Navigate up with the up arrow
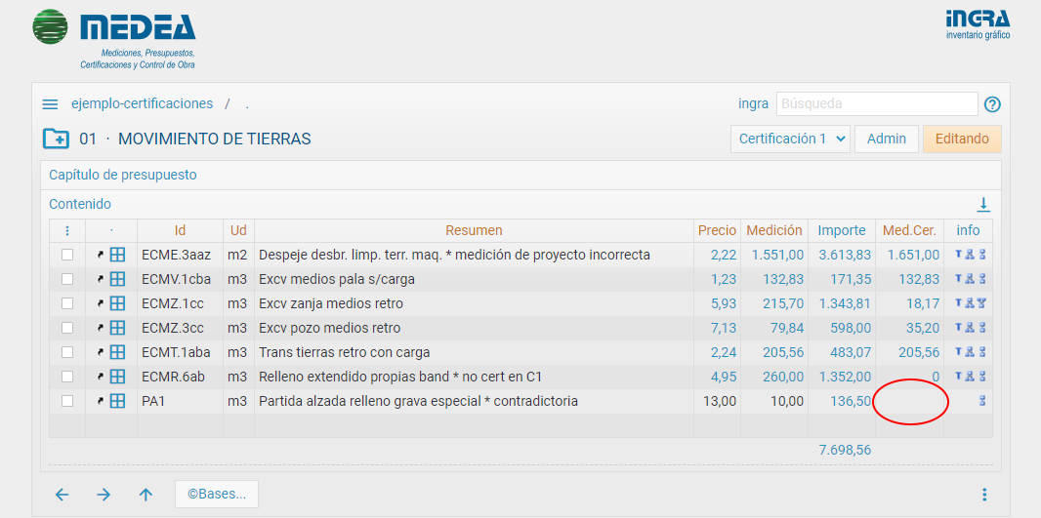The image size is (1041, 518). (x=146, y=495)
